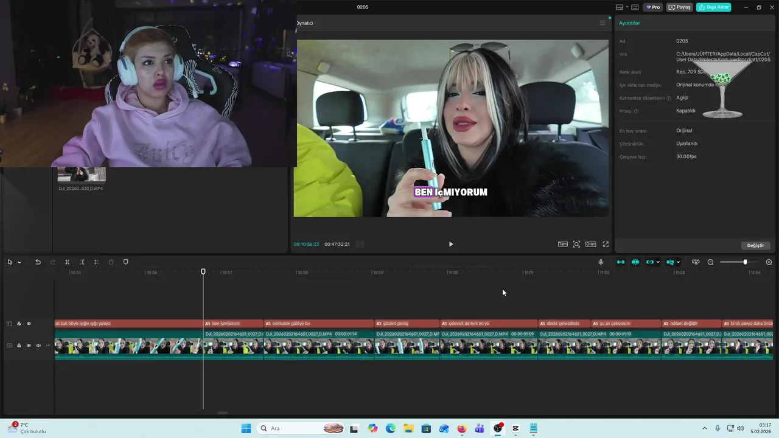Screen dimensions: 779x438
Task: Click the info icon beside Proxy
Action: point(637,111)
